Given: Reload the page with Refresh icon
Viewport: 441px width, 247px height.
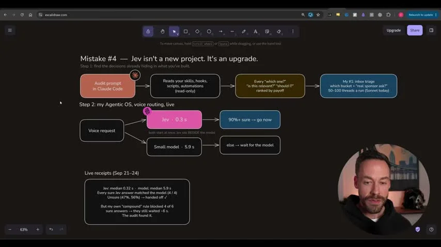Looking at the screenshot, I should tap(22, 15).
